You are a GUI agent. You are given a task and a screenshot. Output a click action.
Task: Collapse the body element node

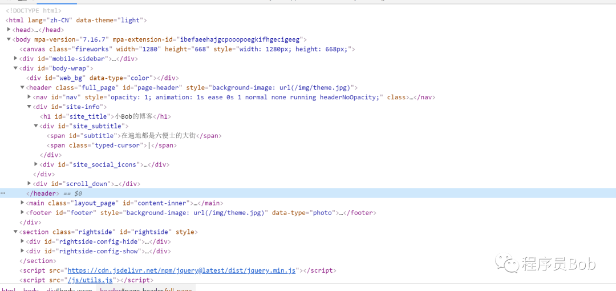9,39
